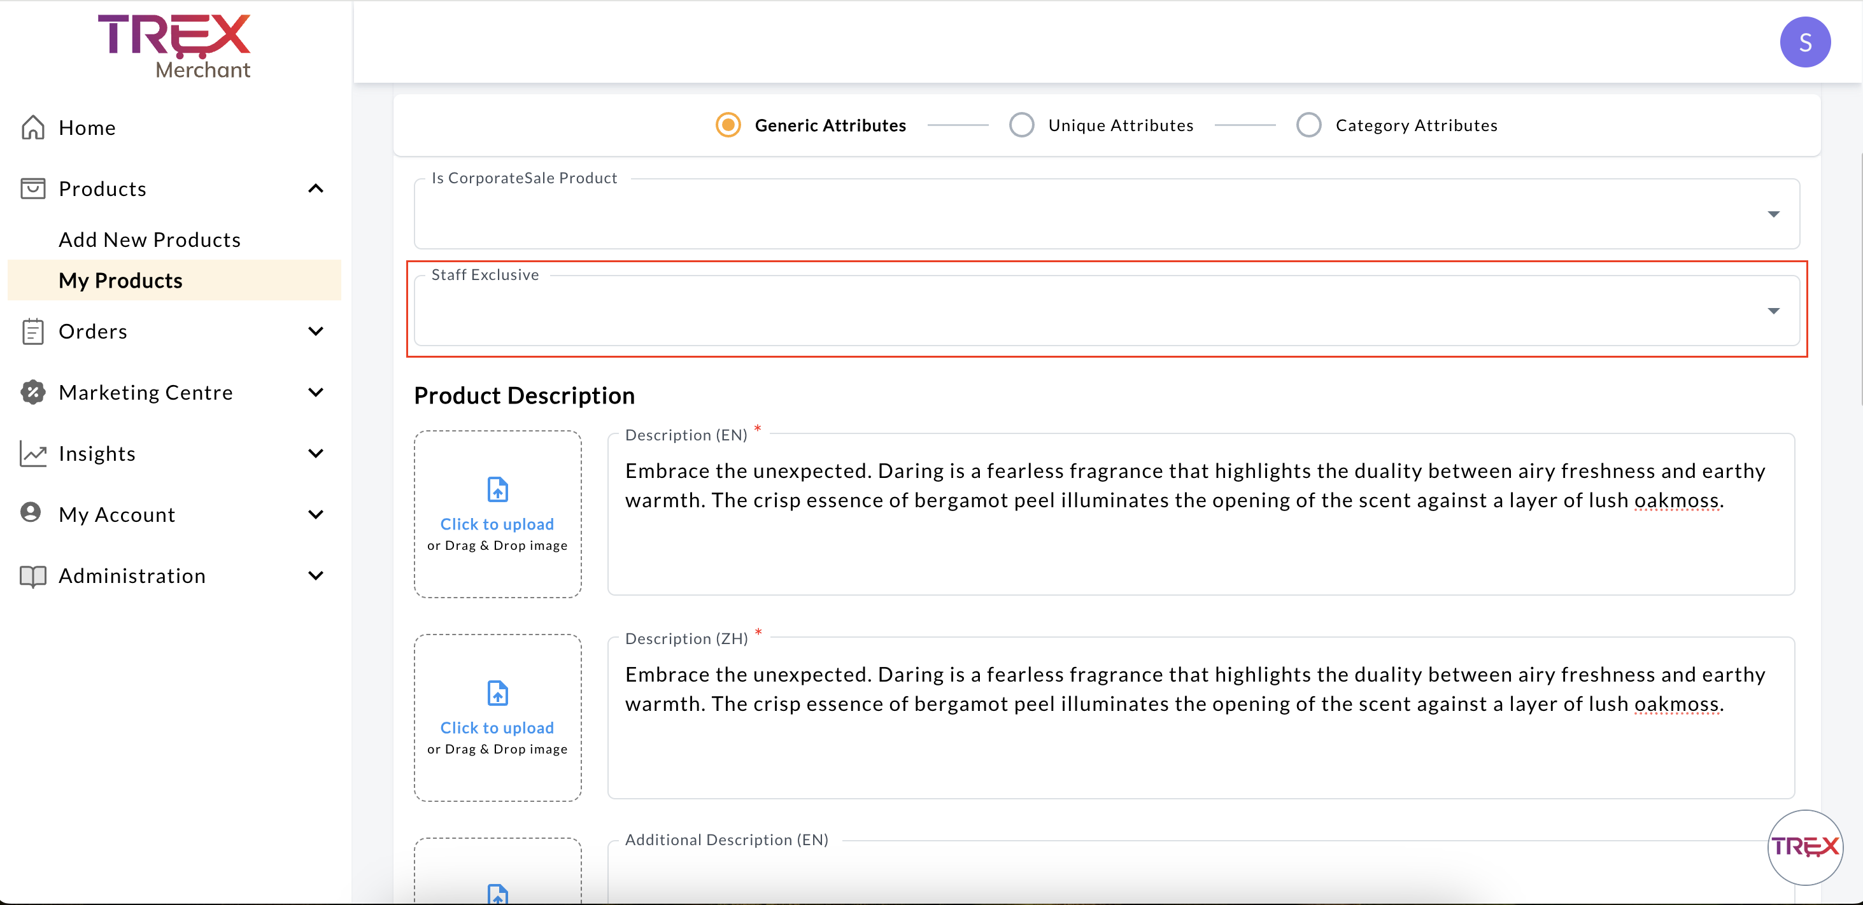This screenshot has height=905, width=1863.
Task: Click the Orders clipboard icon
Action: [x=33, y=331]
